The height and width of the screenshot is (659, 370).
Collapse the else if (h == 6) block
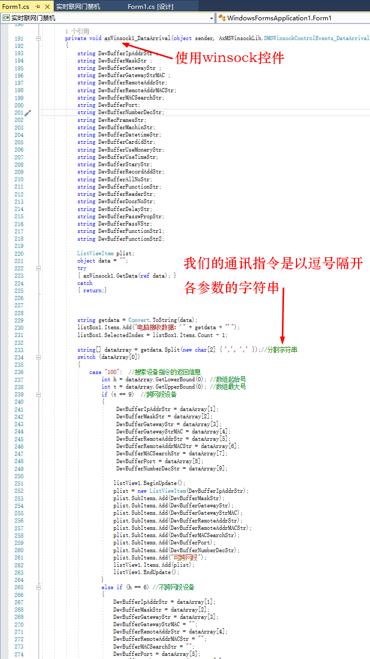[38, 587]
